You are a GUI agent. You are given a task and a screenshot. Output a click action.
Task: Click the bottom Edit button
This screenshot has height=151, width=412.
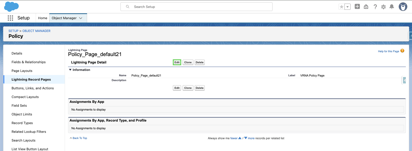point(177,88)
